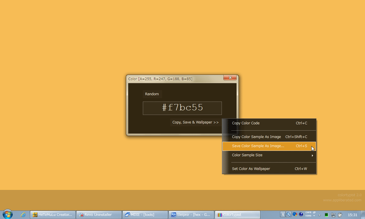Switch to MDIE - [tools] taskbar button
The width and height of the screenshot is (365, 219).
pos(145,215)
